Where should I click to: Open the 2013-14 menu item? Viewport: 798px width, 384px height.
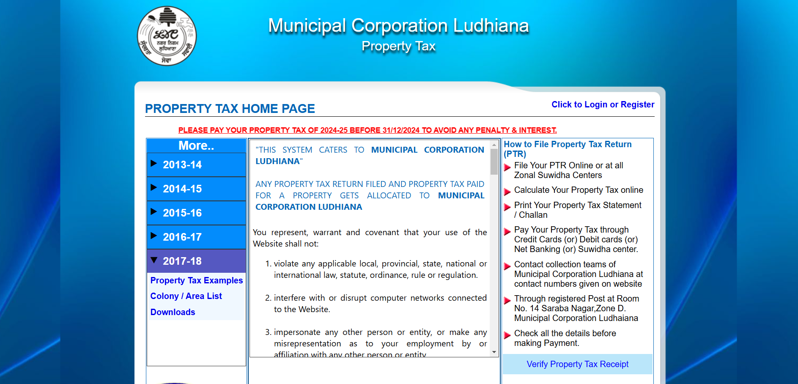click(196, 165)
